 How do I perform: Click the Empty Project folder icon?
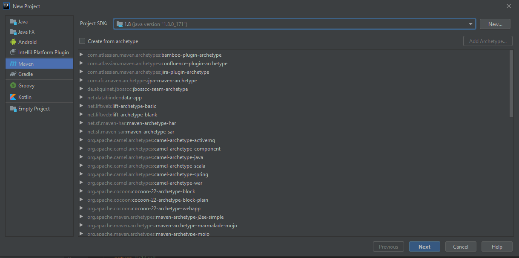click(x=13, y=108)
